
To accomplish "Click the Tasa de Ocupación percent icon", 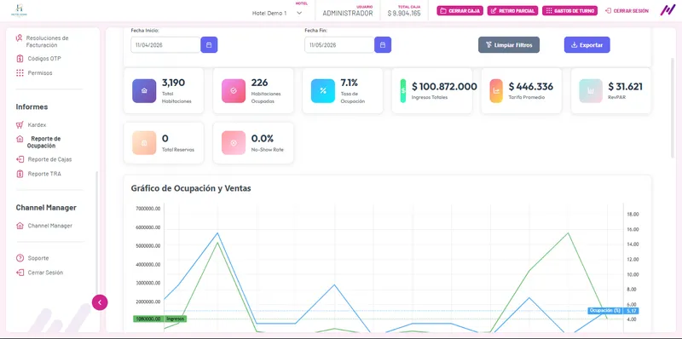I will pyautogui.click(x=323, y=91).
